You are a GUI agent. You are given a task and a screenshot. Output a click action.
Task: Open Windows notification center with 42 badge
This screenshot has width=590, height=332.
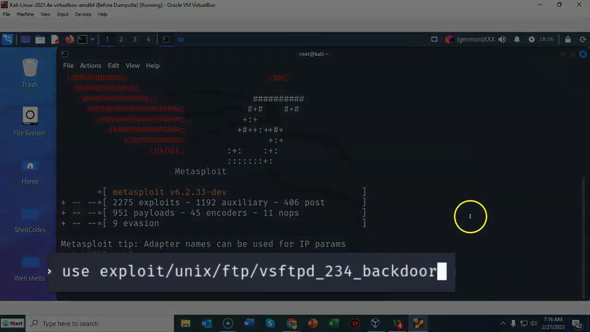click(x=577, y=324)
